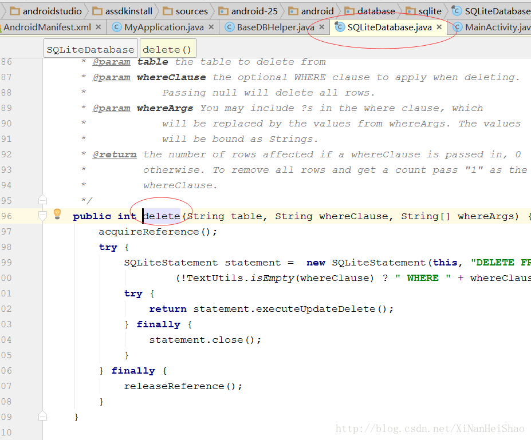Click the MainActivity.java class icon
This screenshot has height=440, width=531.
[x=458, y=27]
